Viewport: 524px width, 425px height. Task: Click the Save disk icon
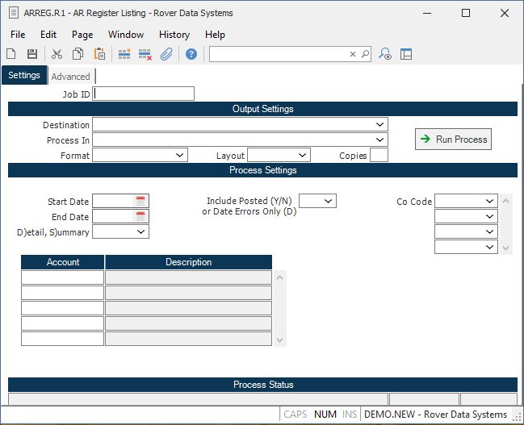click(32, 54)
